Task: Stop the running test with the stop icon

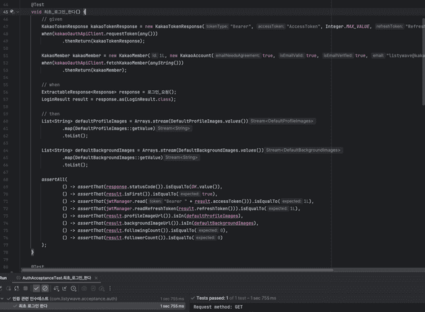Action: pyautogui.click(x=26, y=288)
